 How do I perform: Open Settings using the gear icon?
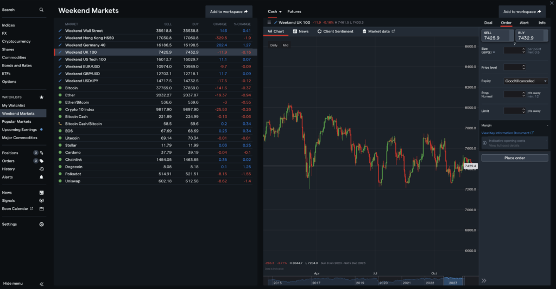point(41,224)
